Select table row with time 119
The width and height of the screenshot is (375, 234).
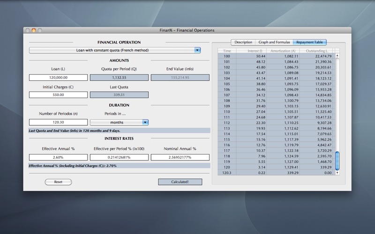pos(276,161)
